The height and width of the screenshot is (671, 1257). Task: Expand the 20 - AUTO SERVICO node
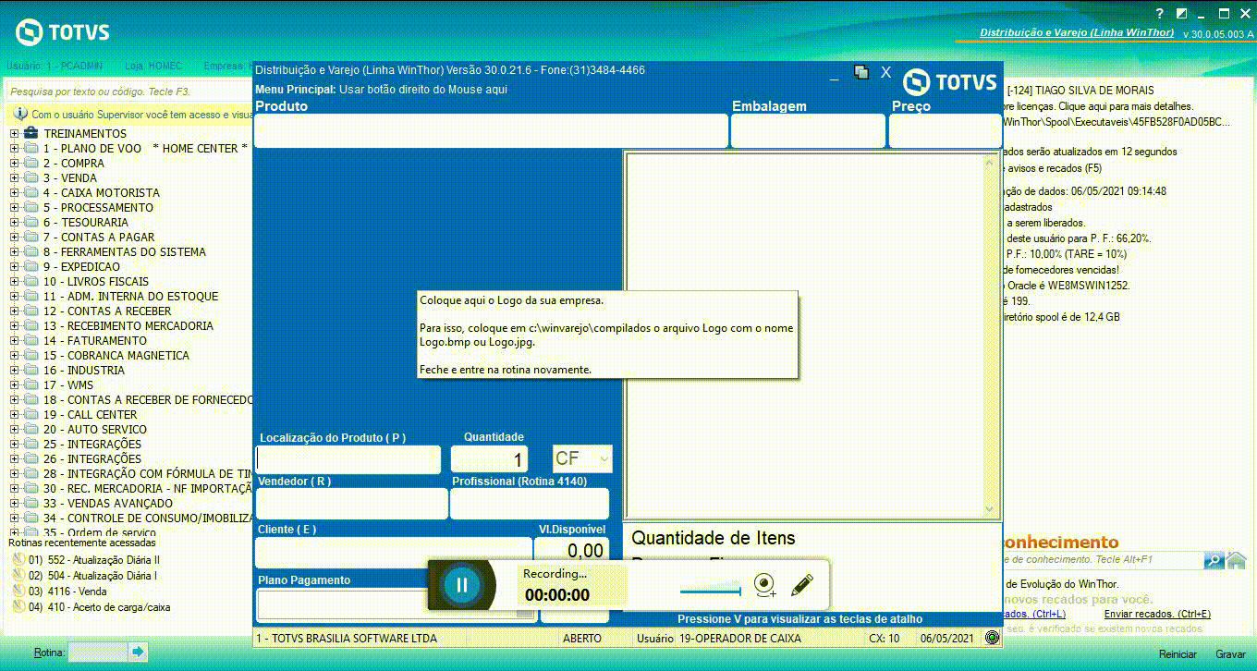[14, 430]
